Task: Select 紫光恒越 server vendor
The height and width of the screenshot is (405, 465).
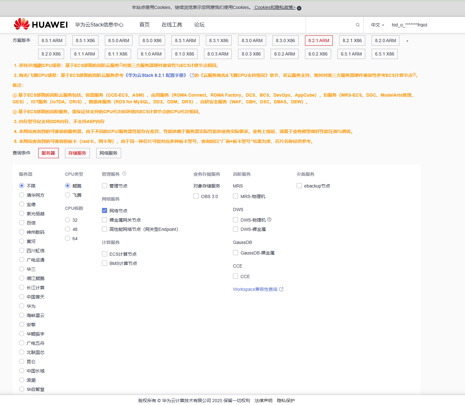Action: pos(22,213)
